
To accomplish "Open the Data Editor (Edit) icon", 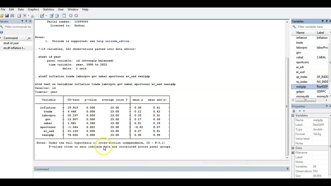I will coord(51,16).
